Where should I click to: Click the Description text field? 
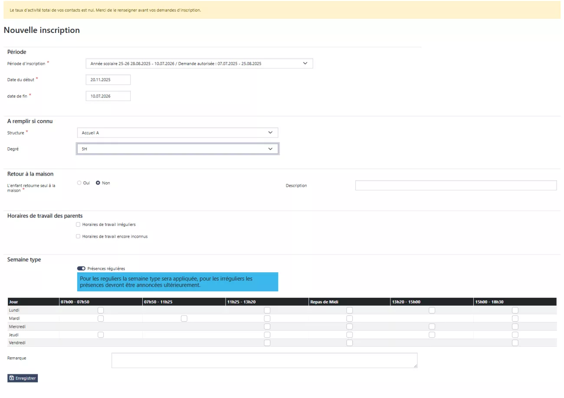[456, 186]
